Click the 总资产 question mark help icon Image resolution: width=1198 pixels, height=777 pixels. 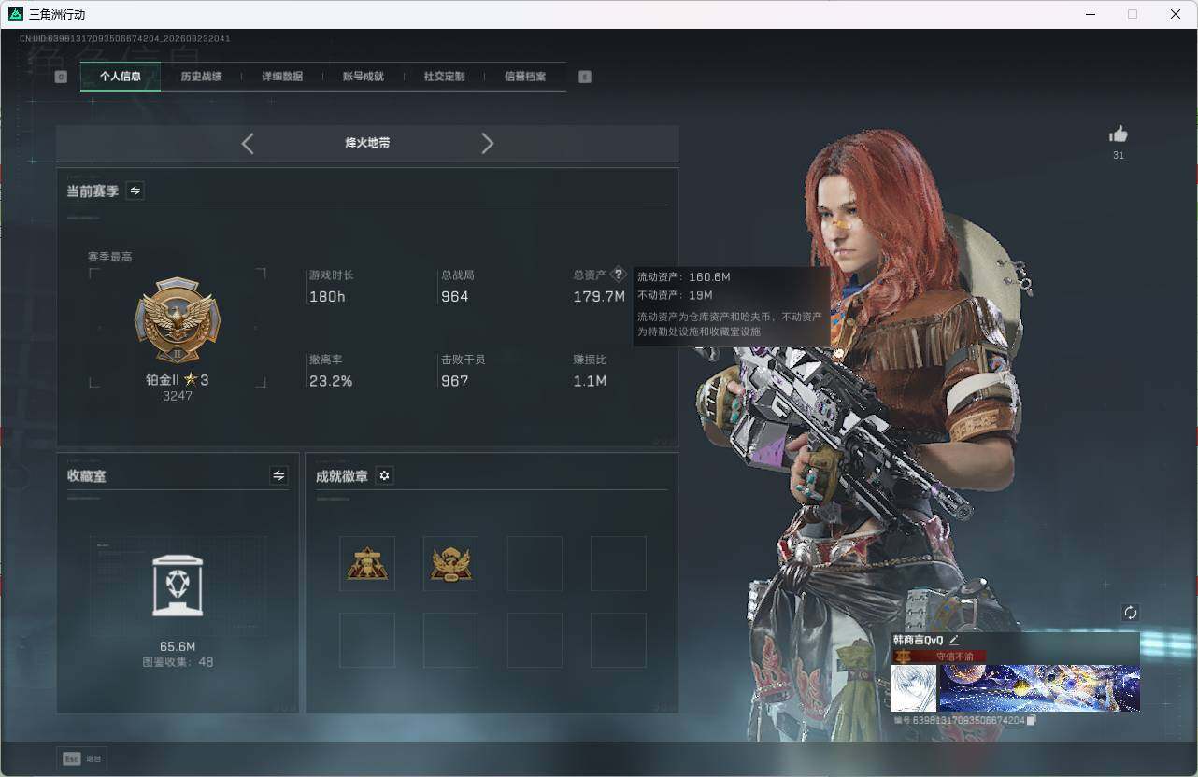click(618, 275)
